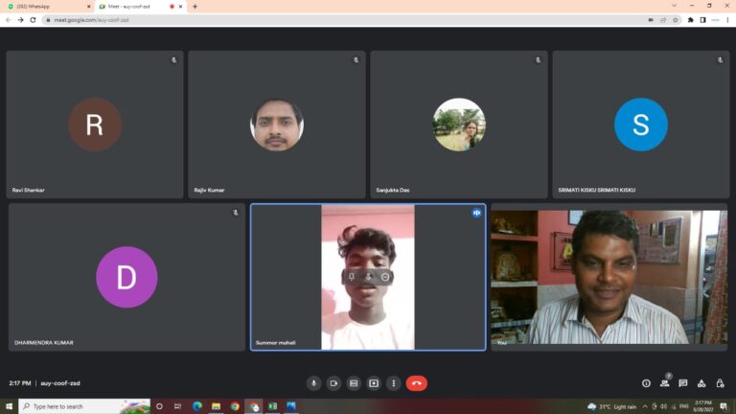This screenshot has width=736, height=414.
Task: Toggle the microphone in the call bar
Action: coord(313,383)
